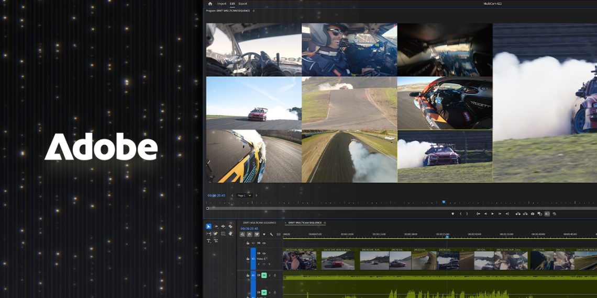Toggle sync lock on V2 track

(x=259, y=243)
